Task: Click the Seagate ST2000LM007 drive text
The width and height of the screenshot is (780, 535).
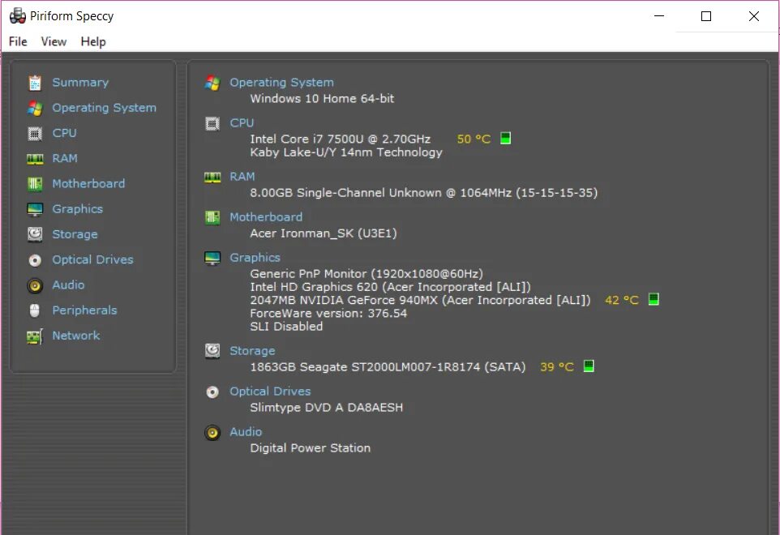Action: (388, 367)
